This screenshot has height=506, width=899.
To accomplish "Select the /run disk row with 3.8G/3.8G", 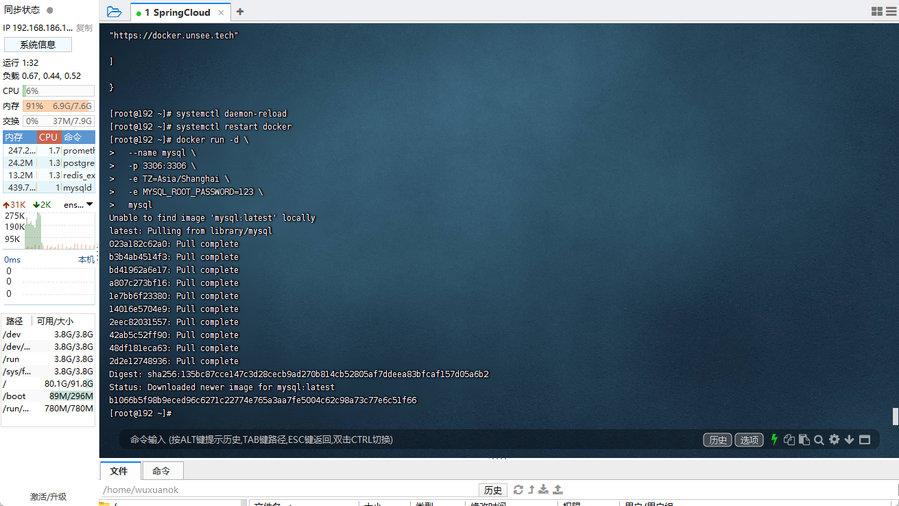I will (x=48, y=359).
